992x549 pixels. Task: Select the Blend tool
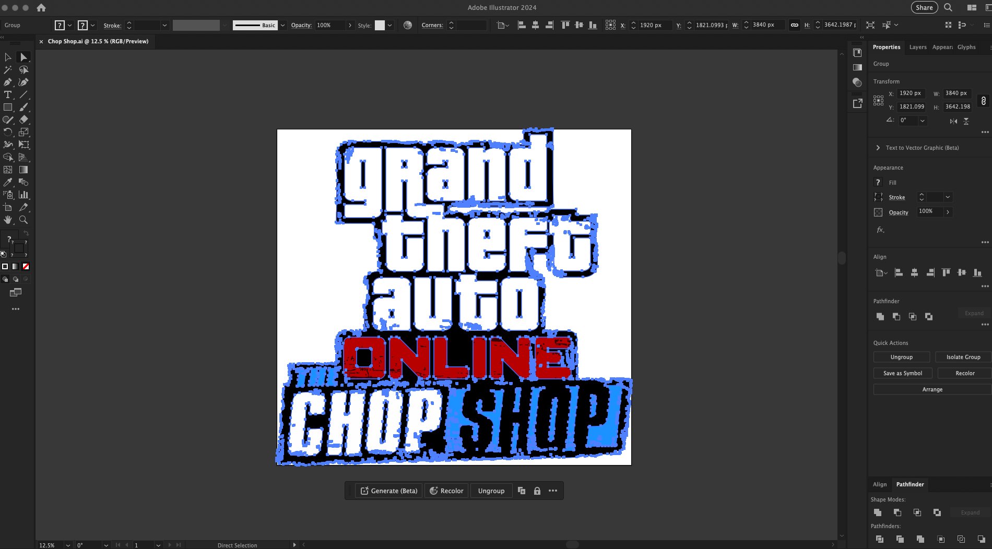click(x=23, y=182)
